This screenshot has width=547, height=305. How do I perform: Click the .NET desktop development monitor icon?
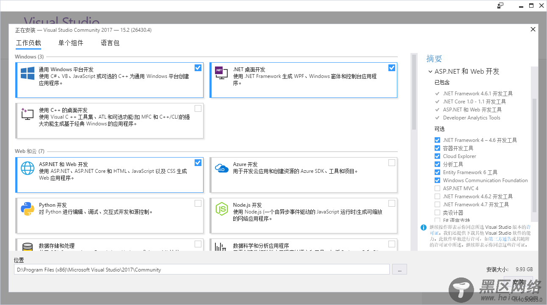[221, 73]
